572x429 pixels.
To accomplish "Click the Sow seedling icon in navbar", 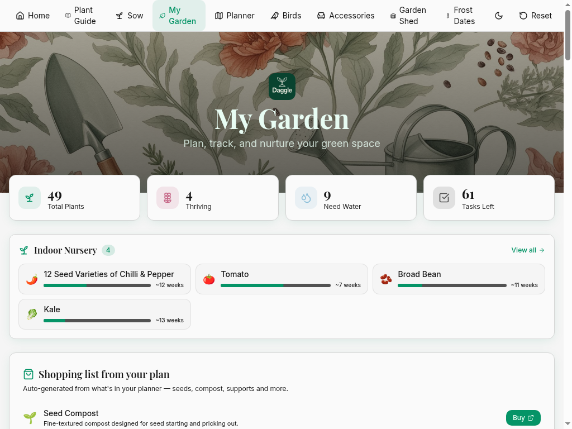I will [x=120, y=16].
